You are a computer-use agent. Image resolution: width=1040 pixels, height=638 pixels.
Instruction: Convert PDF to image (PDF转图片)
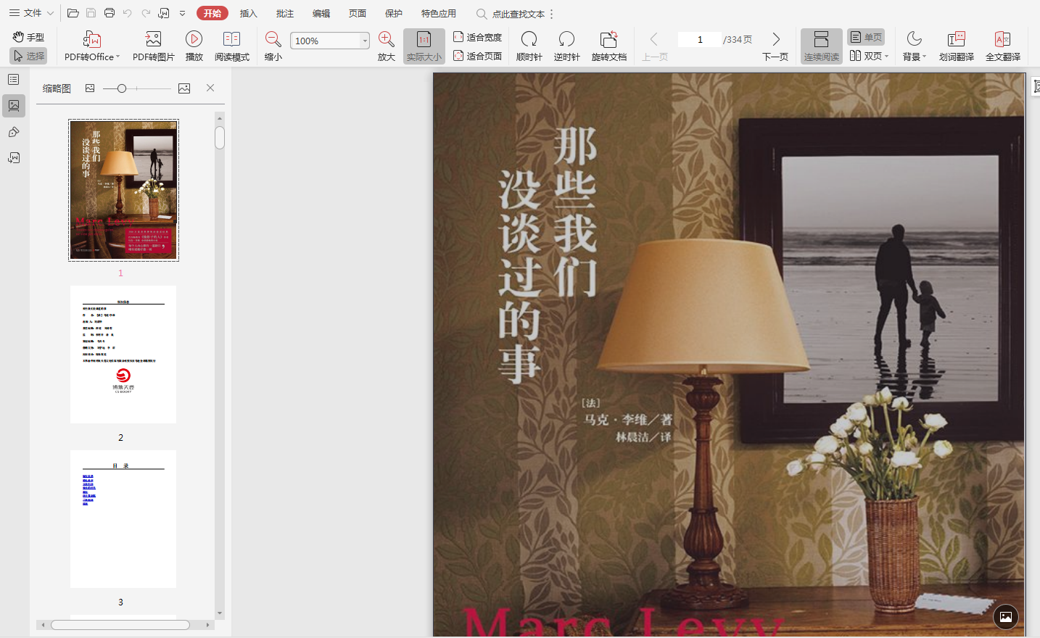154,46
